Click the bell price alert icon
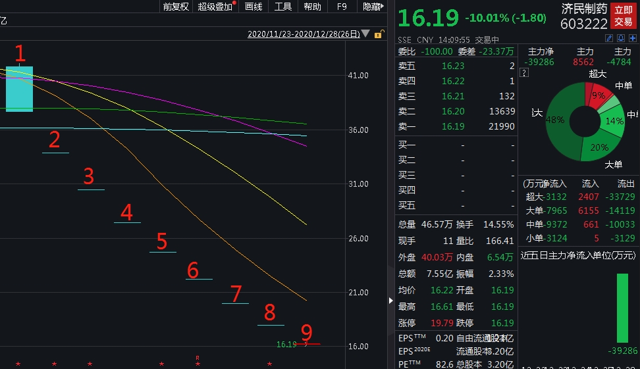 click(x=621, y=38)
